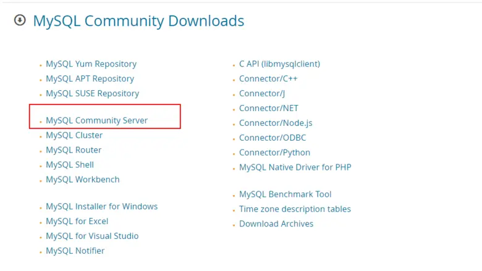This screenshot has height=271, width=482.
Task: Open MySQL Shell link
Action: click(x=70, y=164)
